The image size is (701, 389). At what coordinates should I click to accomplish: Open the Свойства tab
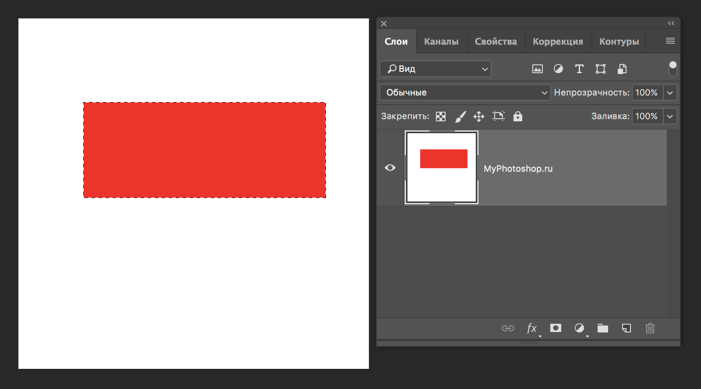(x=496, y=42)
